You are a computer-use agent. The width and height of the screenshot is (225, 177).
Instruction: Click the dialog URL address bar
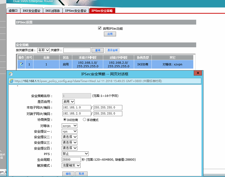click(x=105, y=81)
